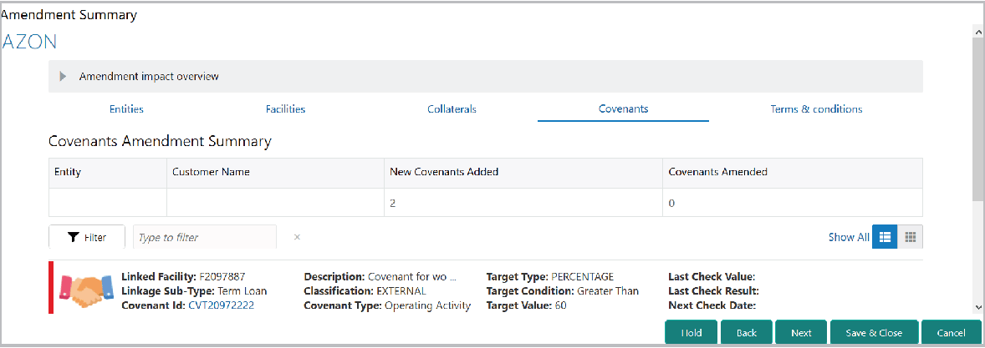Screen dimensions: 985x348
Task: Switch to grid view icon
Action: pos(910,237)
